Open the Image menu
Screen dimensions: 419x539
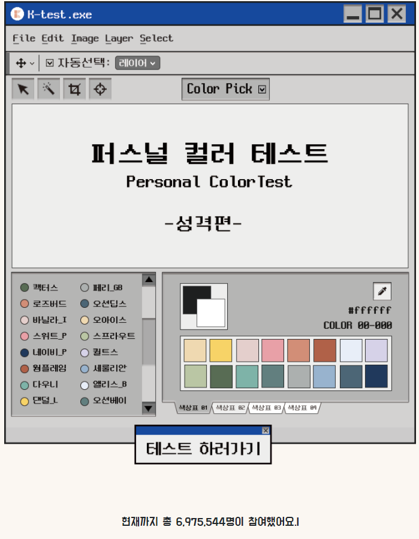click(85, 38)
